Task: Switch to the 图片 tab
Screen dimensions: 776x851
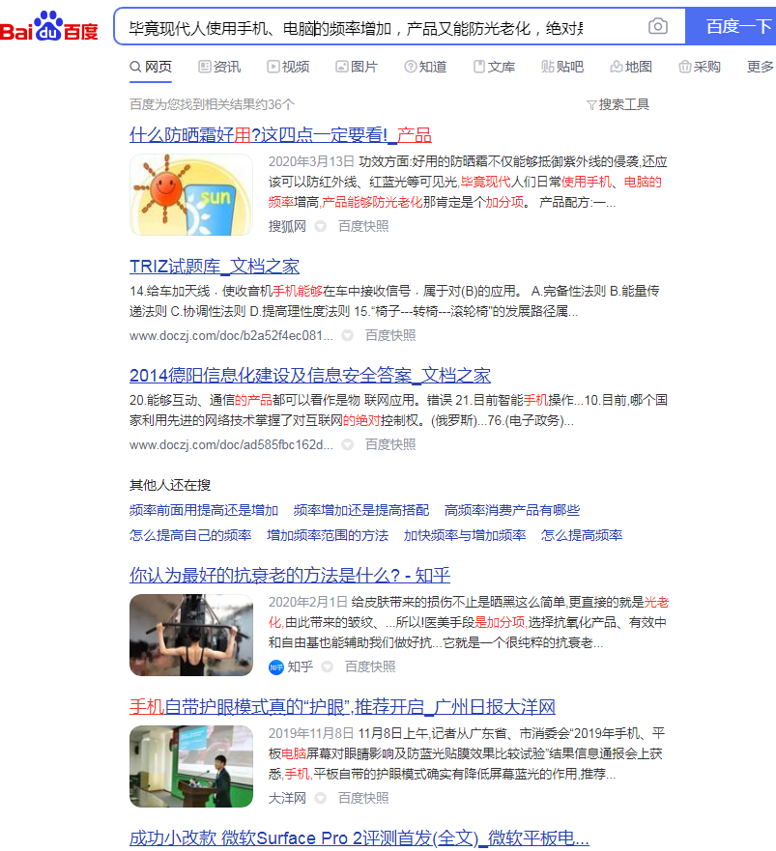Action: [357, 67]
